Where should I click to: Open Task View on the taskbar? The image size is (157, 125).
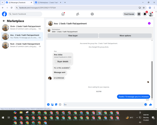[9, 117]
